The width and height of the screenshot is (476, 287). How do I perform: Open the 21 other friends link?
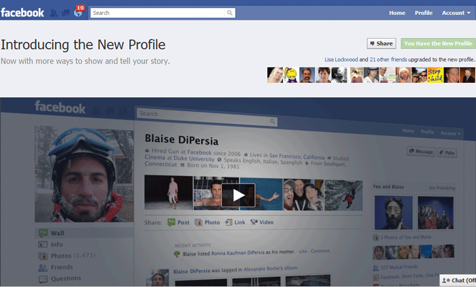click(x=388, y=60)
